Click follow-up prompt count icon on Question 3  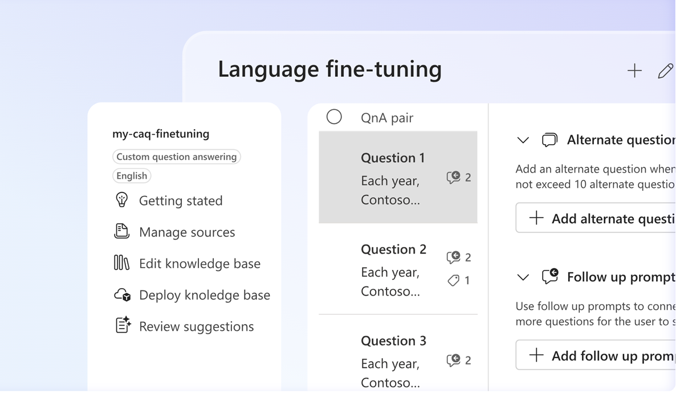point(453,360)
